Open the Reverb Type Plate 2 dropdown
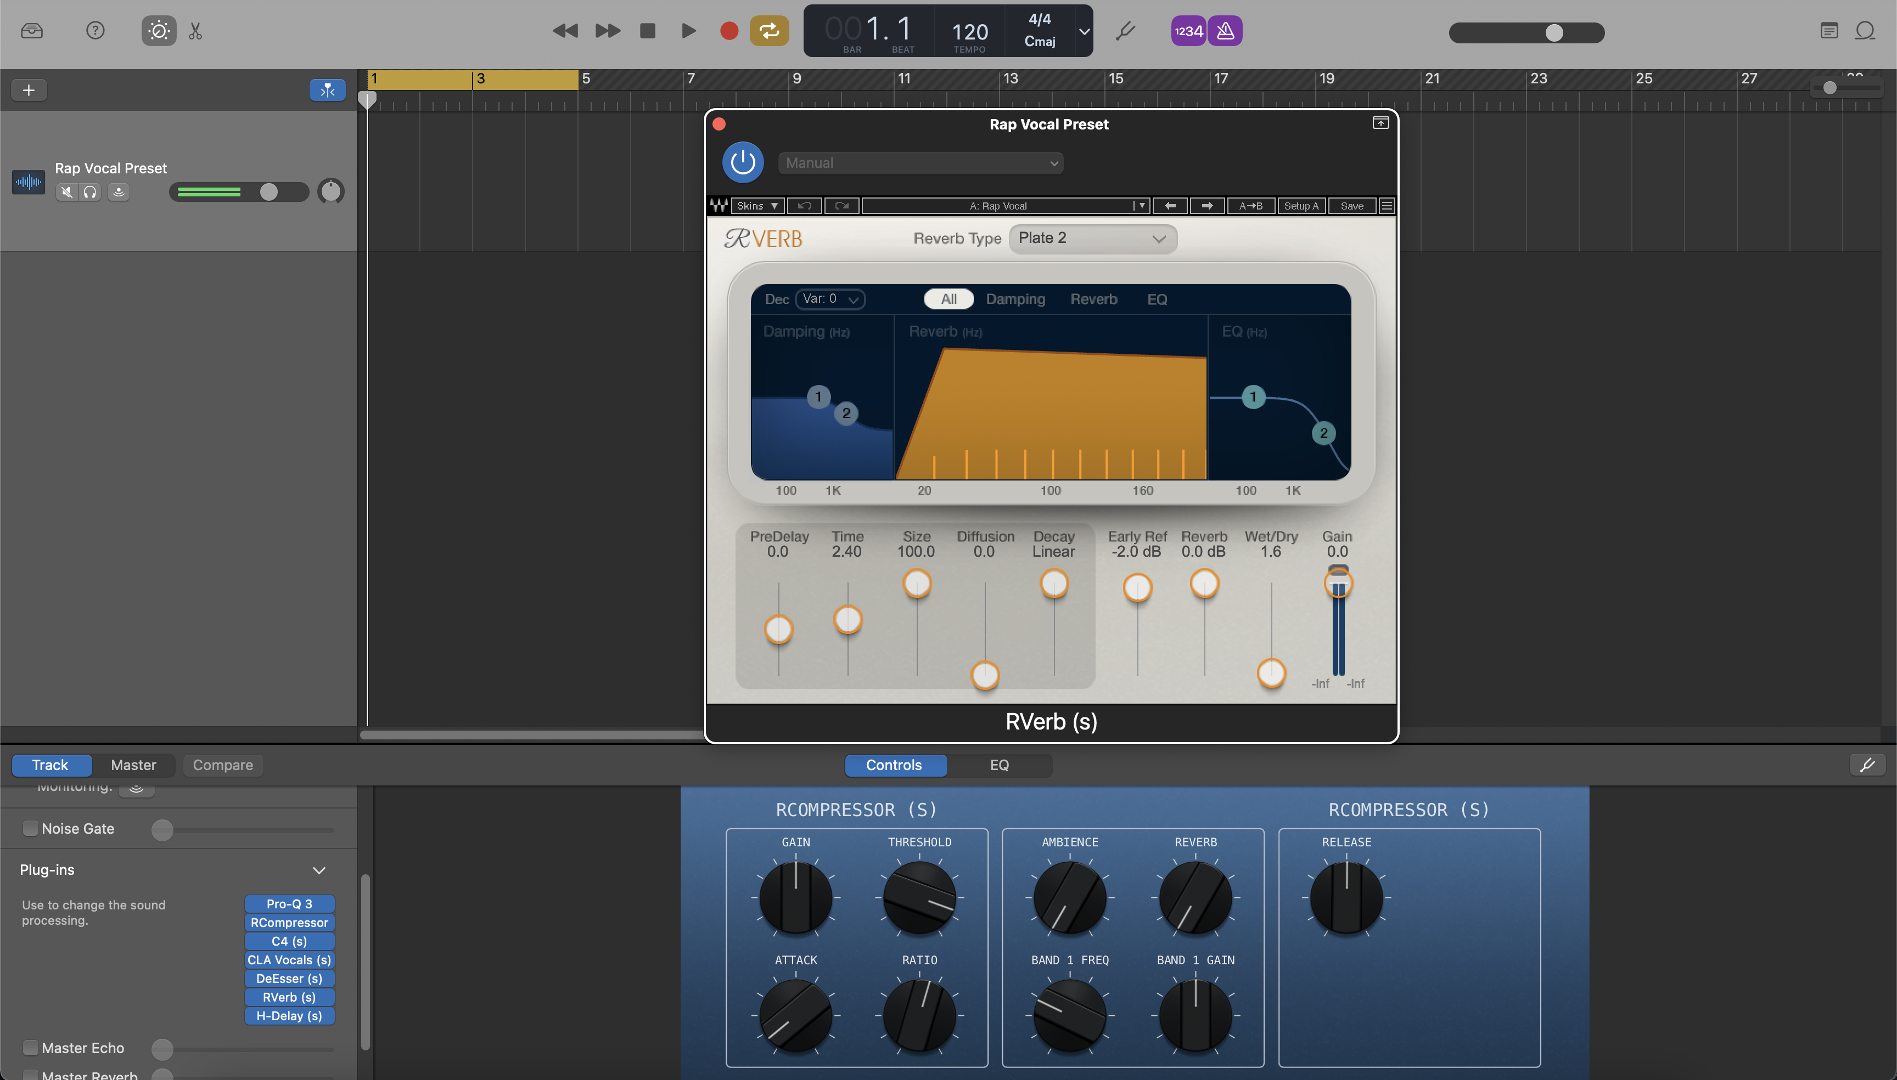1897x1080 pixels. tap(1092, 238)
